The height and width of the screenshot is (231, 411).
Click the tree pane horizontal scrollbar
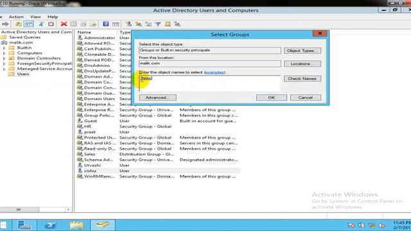pos(19,210)
